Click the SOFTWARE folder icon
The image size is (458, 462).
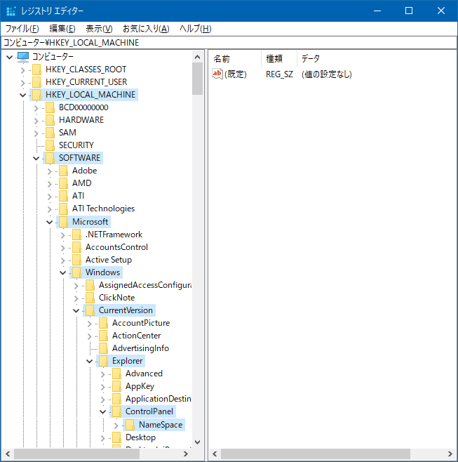tap(50, 158)
